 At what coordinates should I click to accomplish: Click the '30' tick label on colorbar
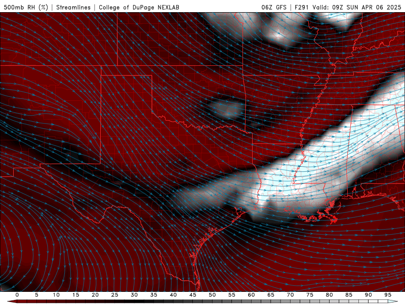coord(134,295)
